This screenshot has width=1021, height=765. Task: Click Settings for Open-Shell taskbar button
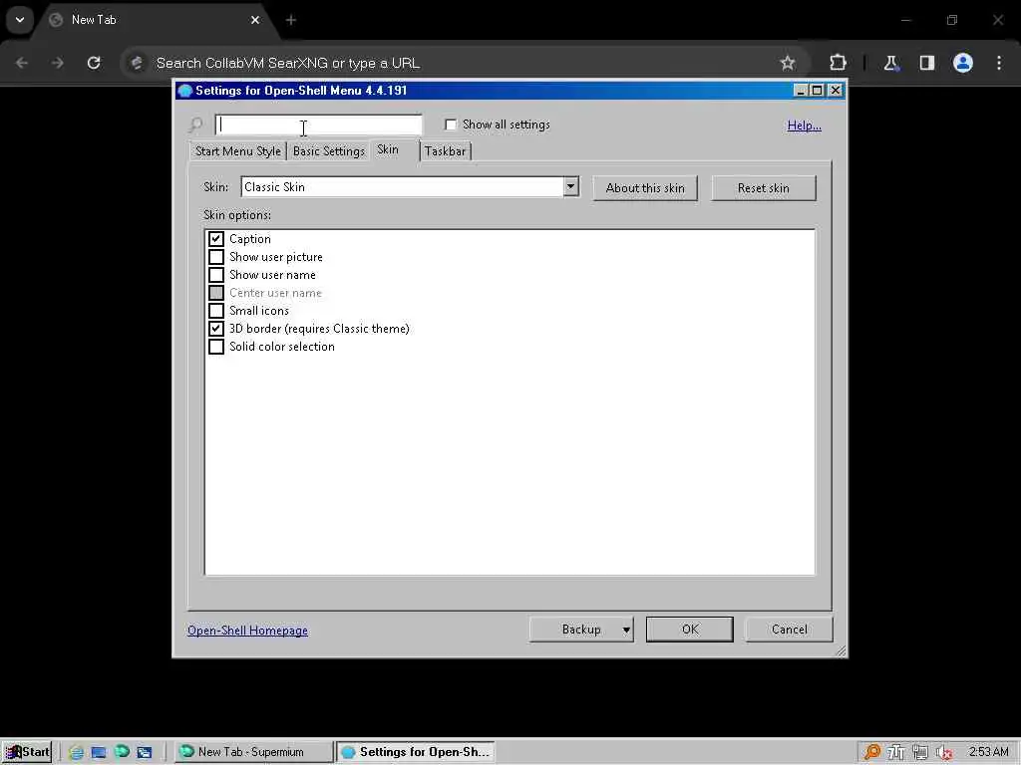point(416,752)
